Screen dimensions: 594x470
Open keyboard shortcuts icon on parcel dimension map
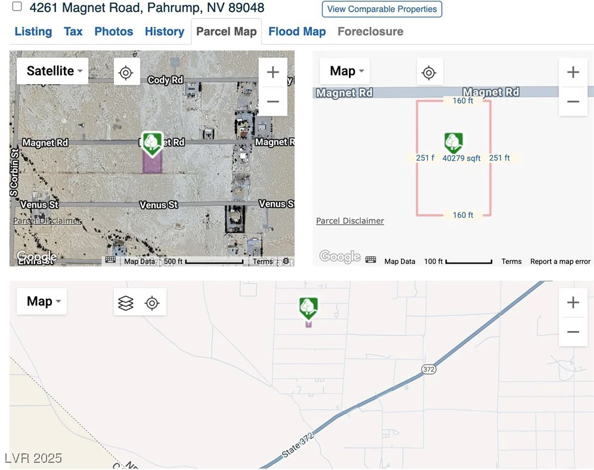point(371,260)
